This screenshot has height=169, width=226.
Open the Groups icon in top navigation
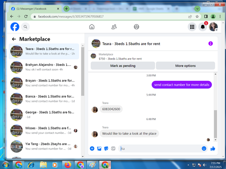click(137, 27)
